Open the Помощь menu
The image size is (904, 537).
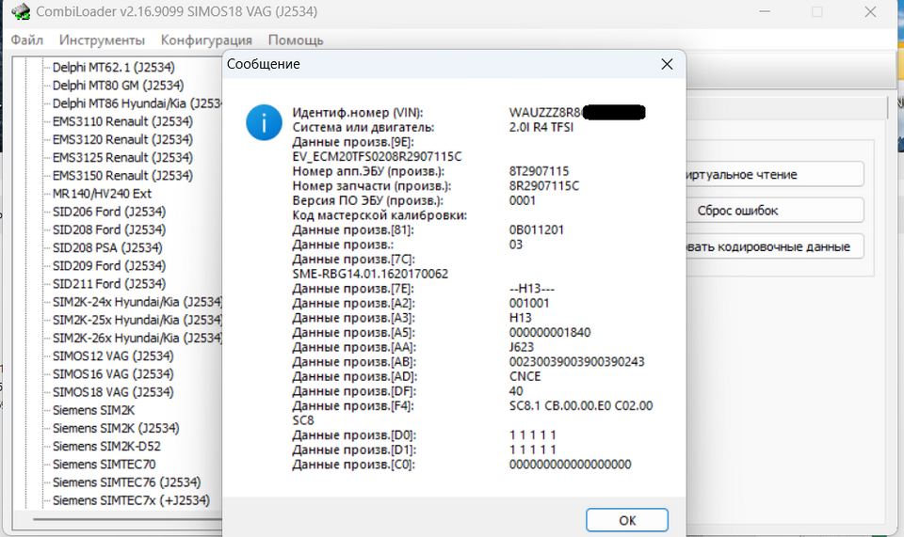coord(296,40)
